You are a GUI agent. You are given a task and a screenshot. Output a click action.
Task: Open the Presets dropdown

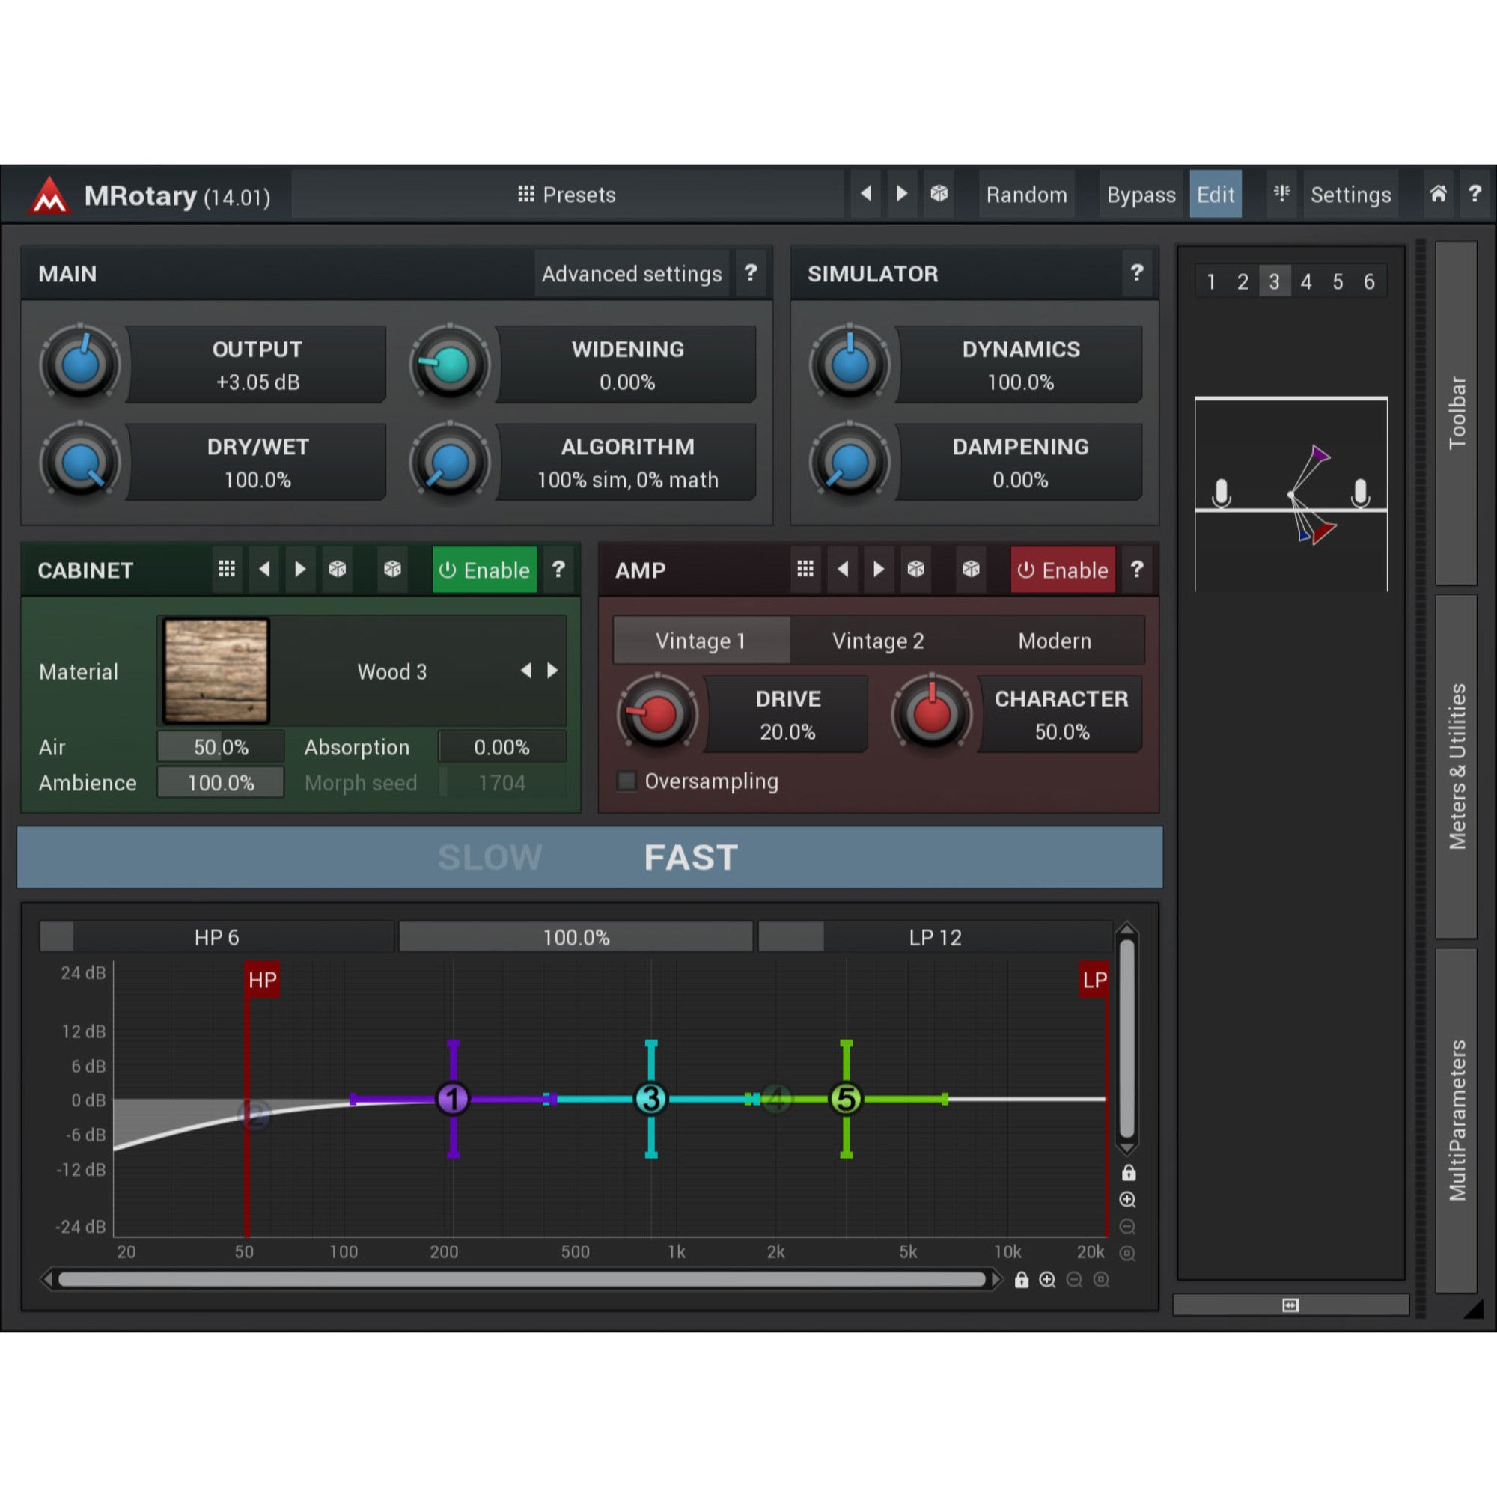coord(567,194)
